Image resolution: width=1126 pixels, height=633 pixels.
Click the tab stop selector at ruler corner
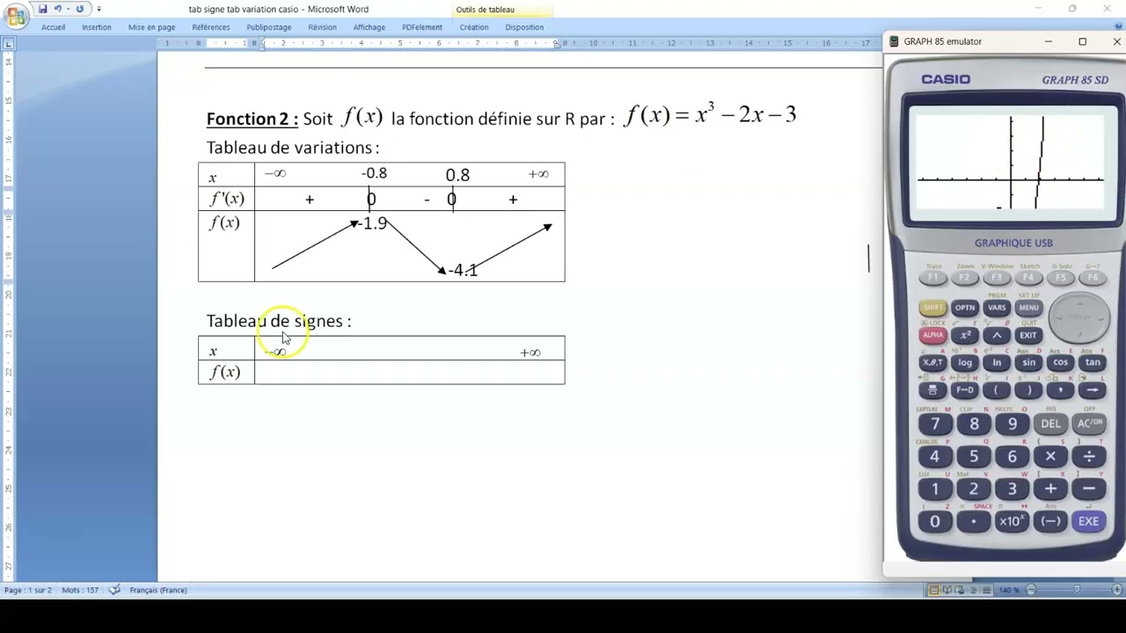[x=8, y=43]
